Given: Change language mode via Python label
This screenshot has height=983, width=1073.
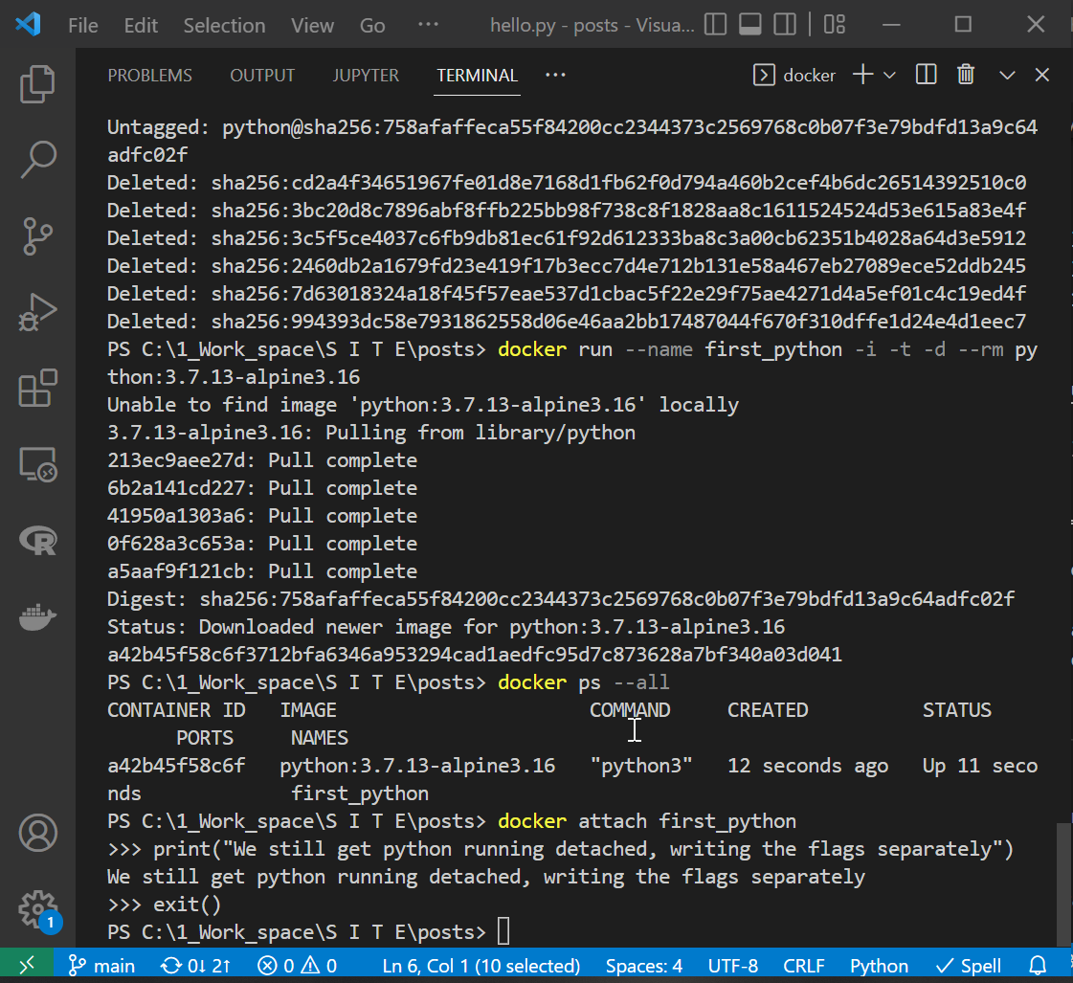Looking at the screenshot, I should (878, 966).
